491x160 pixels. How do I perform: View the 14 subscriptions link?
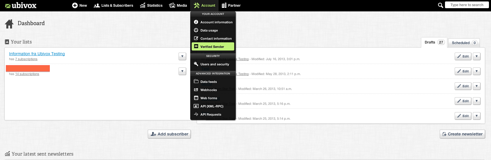pos(27,74)
